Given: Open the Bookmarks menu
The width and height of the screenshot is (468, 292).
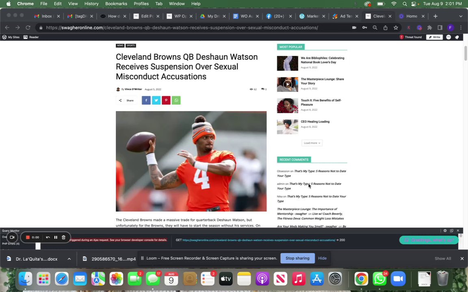Looking at the screenshot, I should tap(116, 4).
